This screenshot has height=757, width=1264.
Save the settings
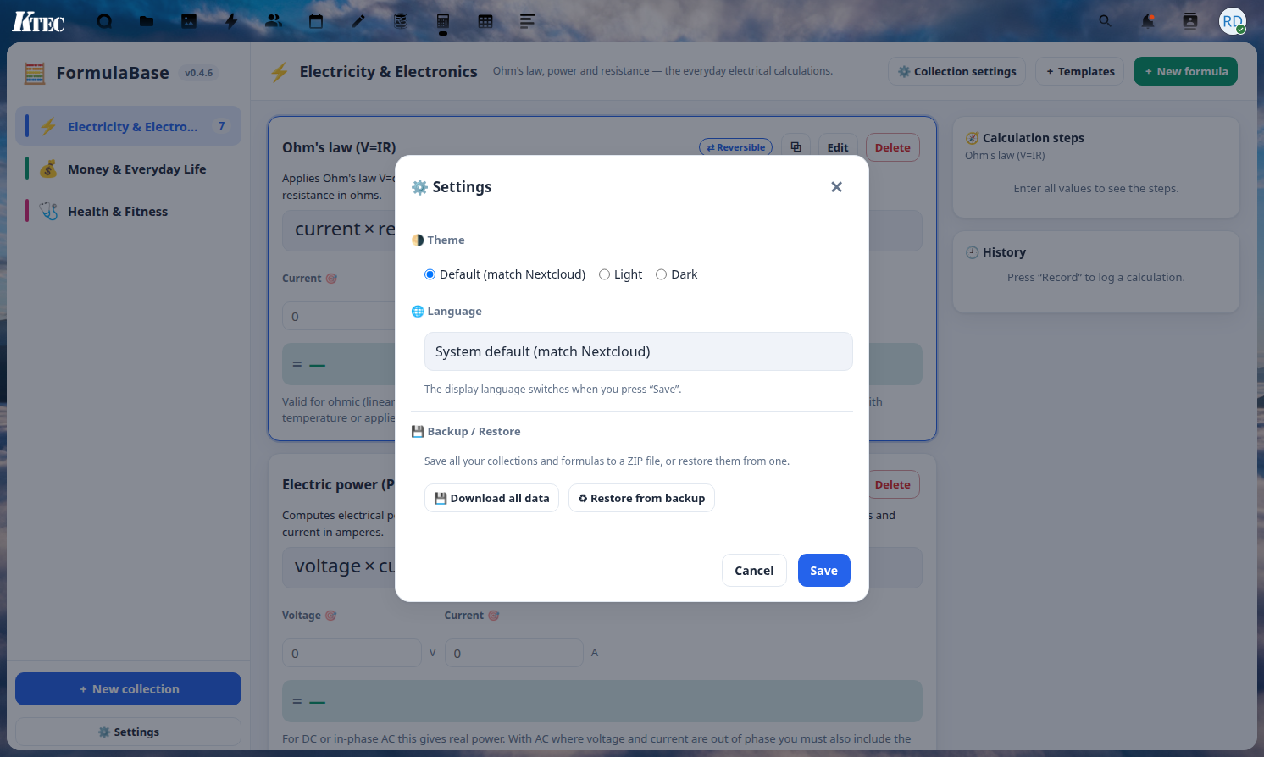click(823, 571)
